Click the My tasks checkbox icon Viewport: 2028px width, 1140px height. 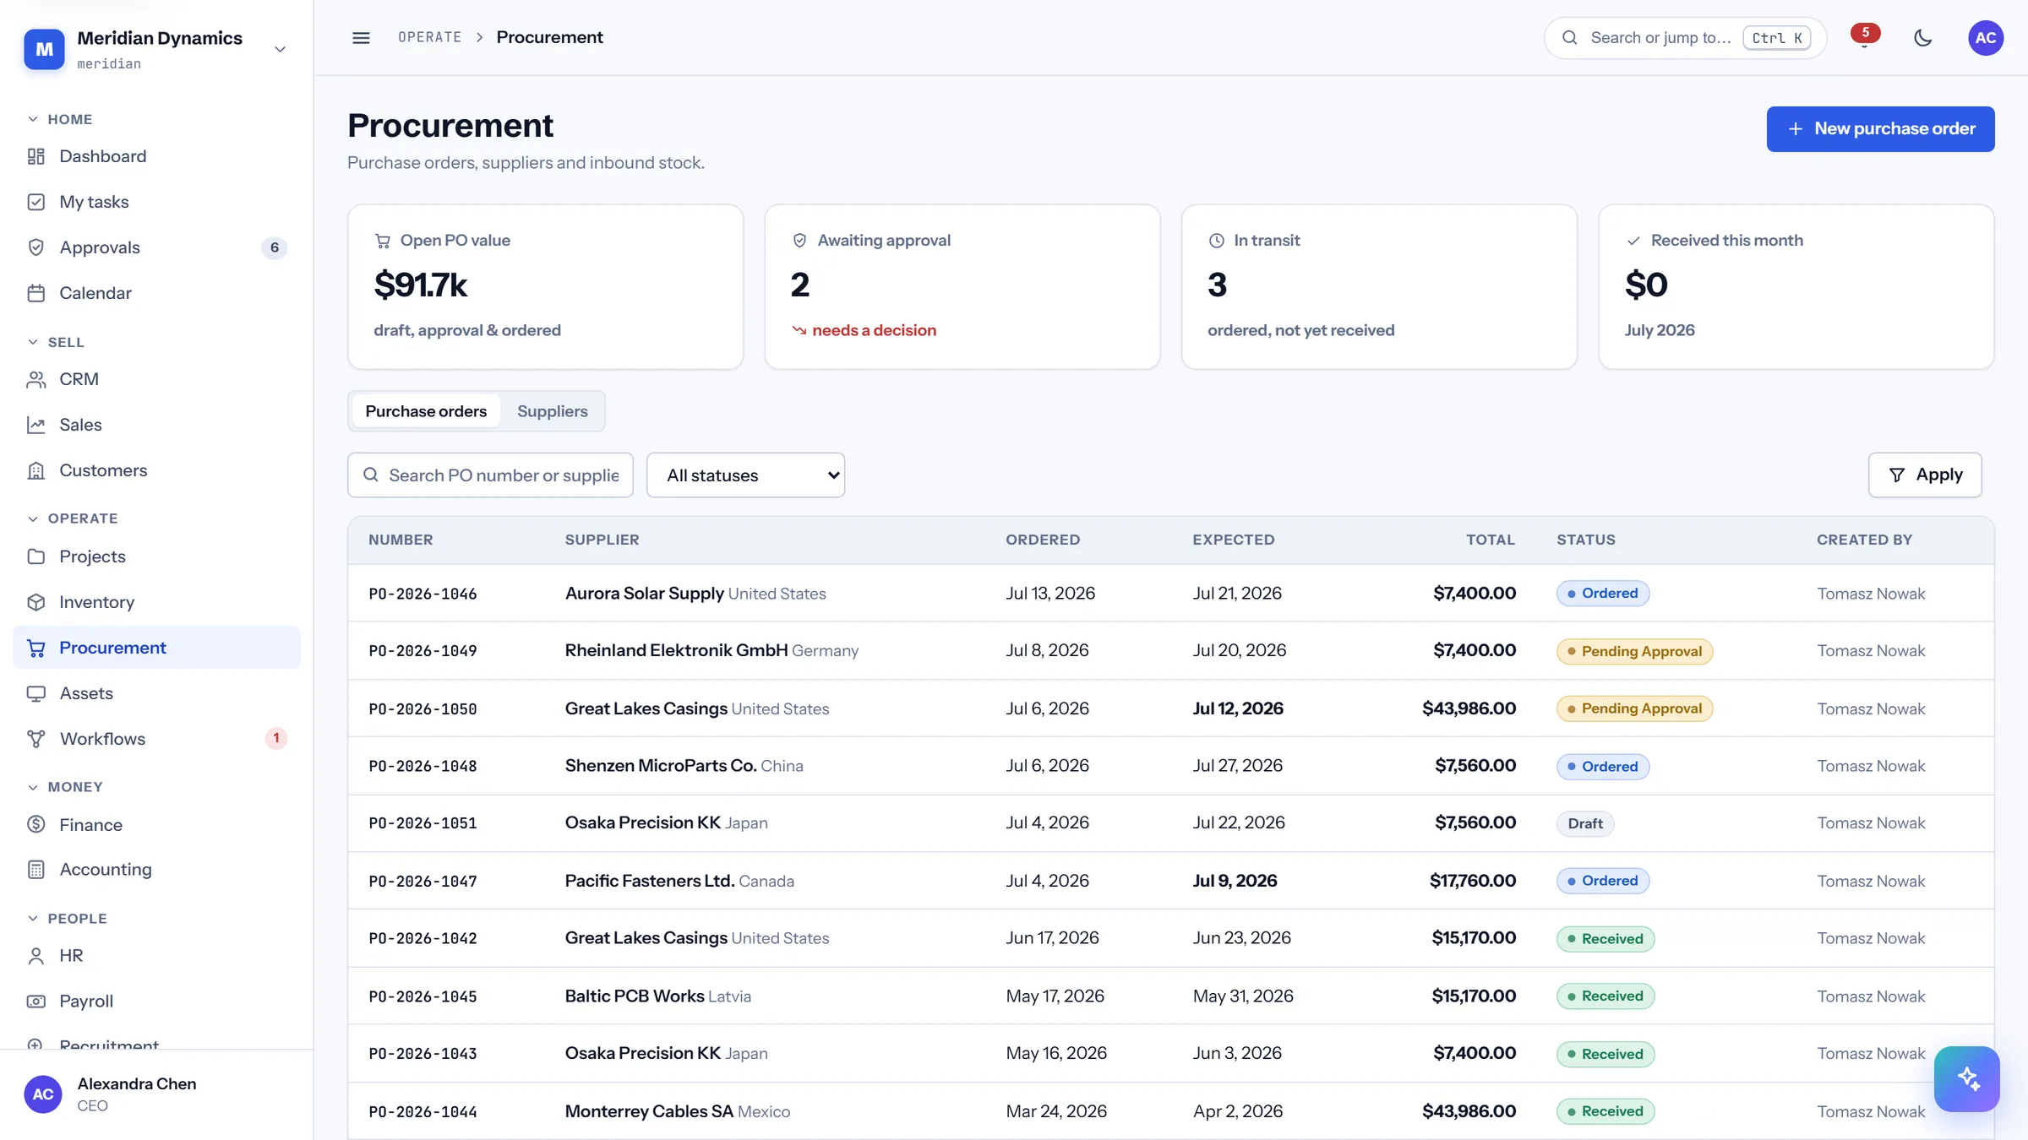(x=35, y=202)
